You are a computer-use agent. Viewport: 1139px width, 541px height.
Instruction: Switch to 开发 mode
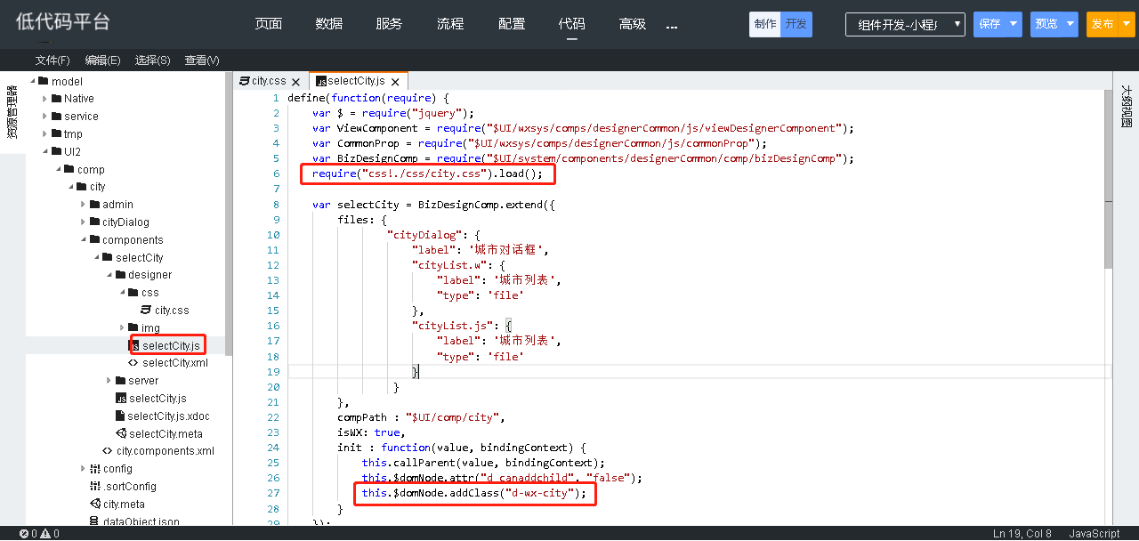pos(796,25)
